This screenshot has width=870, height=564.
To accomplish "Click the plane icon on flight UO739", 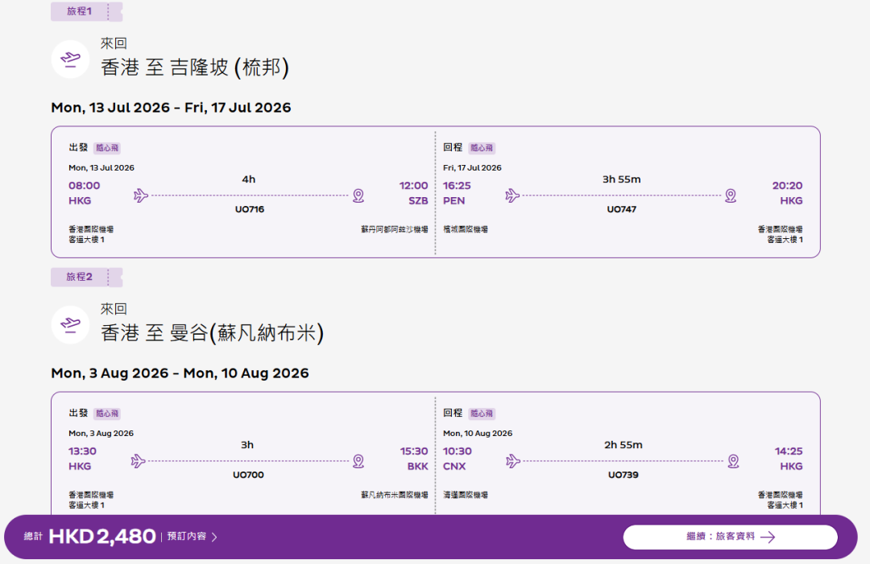I will pos(513,461).
